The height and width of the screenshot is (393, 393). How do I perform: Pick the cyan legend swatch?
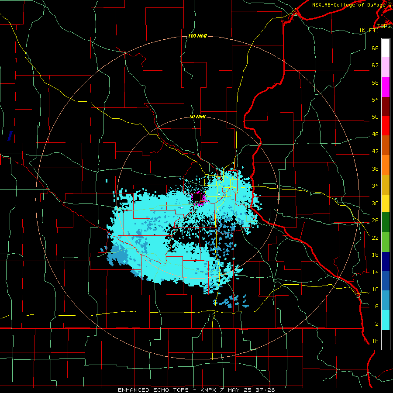click(x=386, y=320)
